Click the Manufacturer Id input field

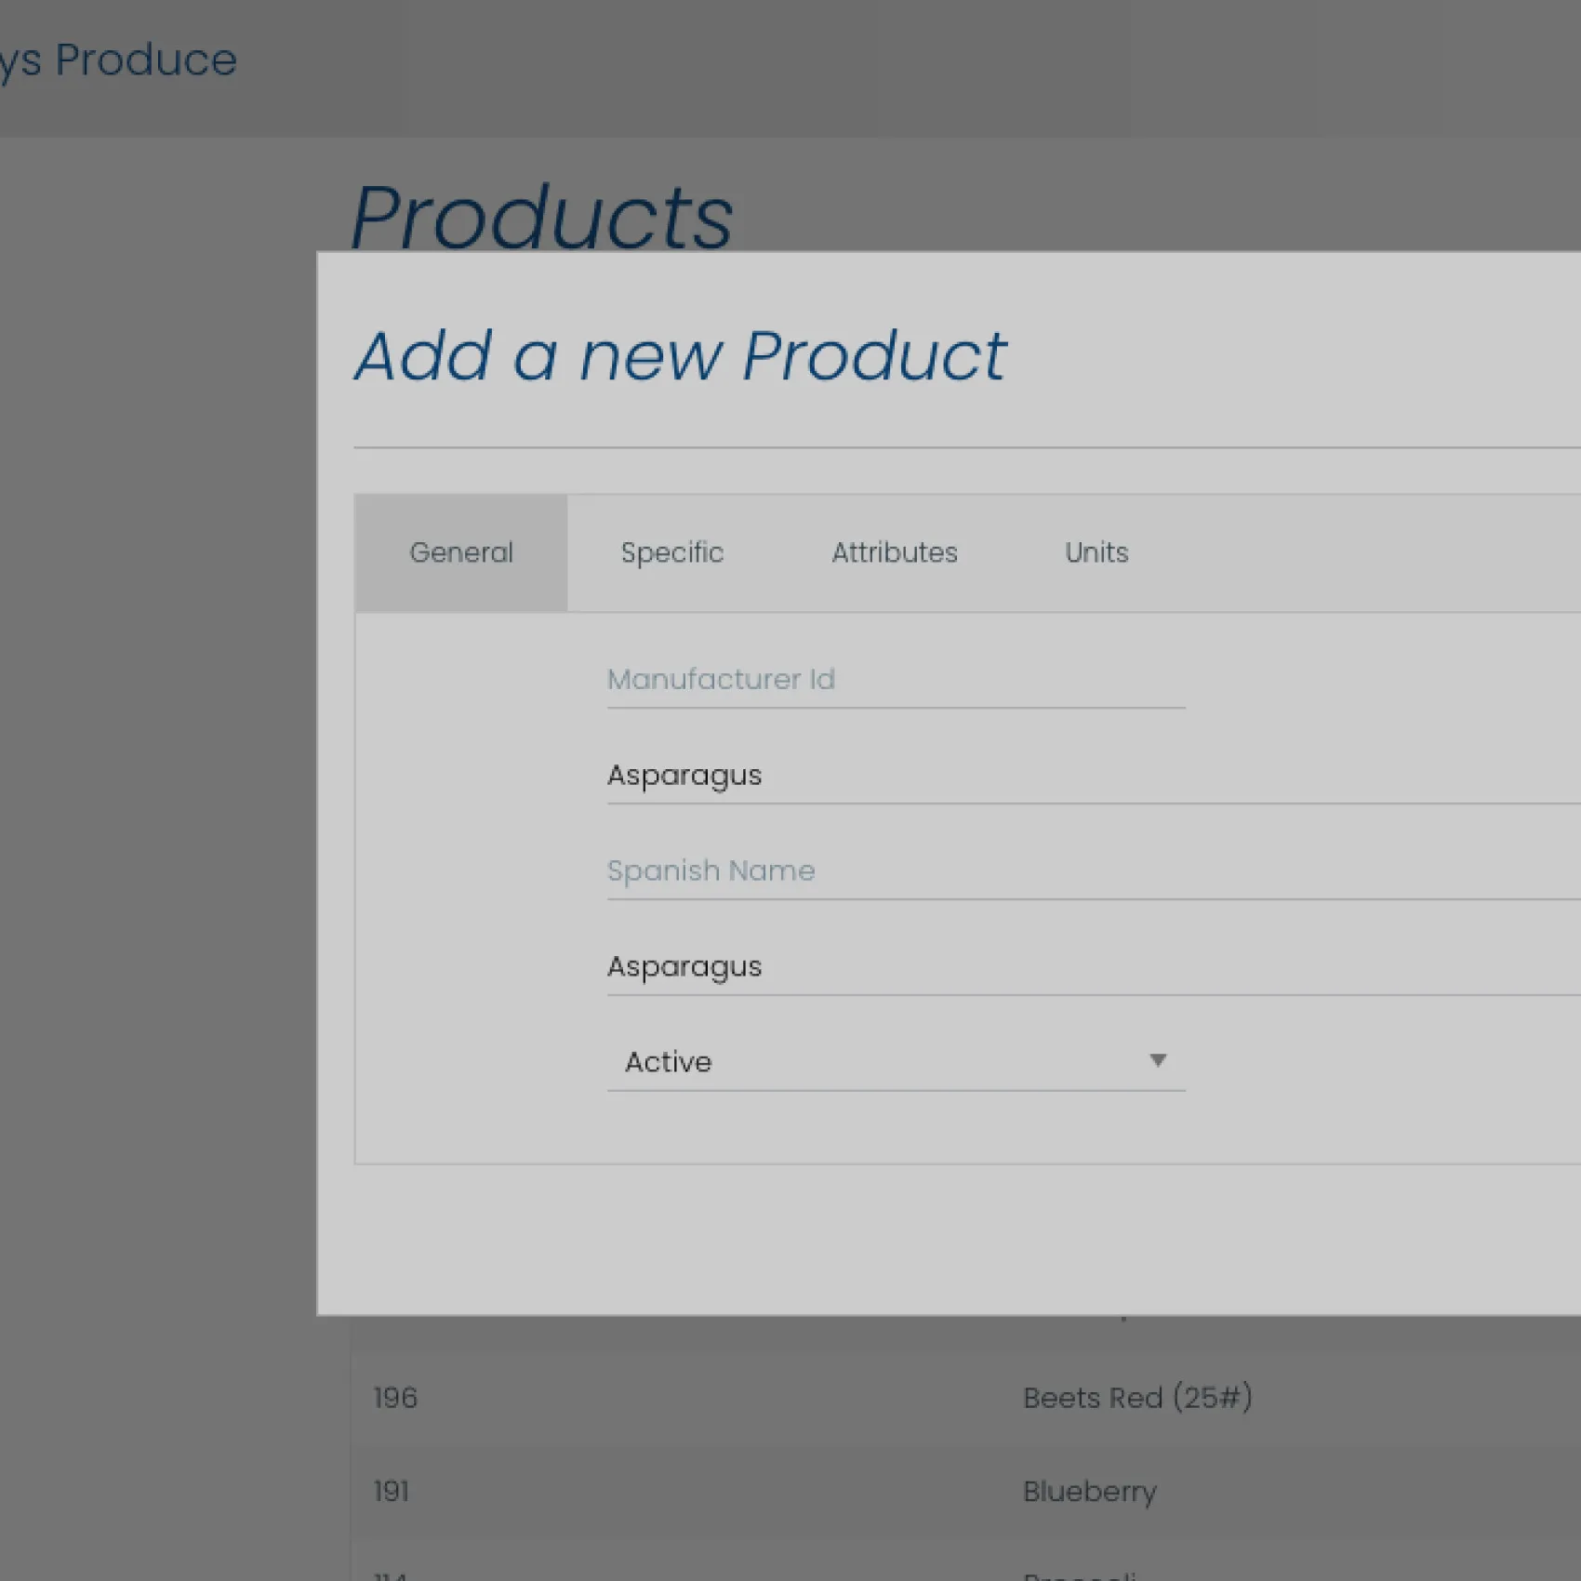(895, 680)
